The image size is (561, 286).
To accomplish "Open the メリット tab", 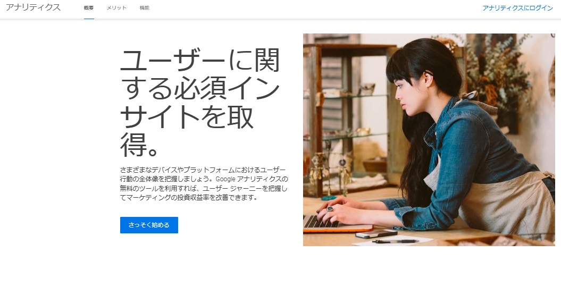I will point(116,8).
